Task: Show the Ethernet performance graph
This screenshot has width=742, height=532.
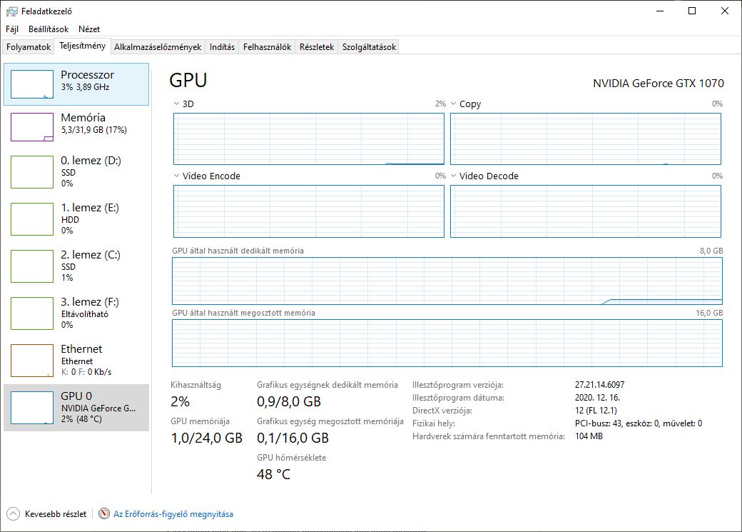Action: click(76, 360)
